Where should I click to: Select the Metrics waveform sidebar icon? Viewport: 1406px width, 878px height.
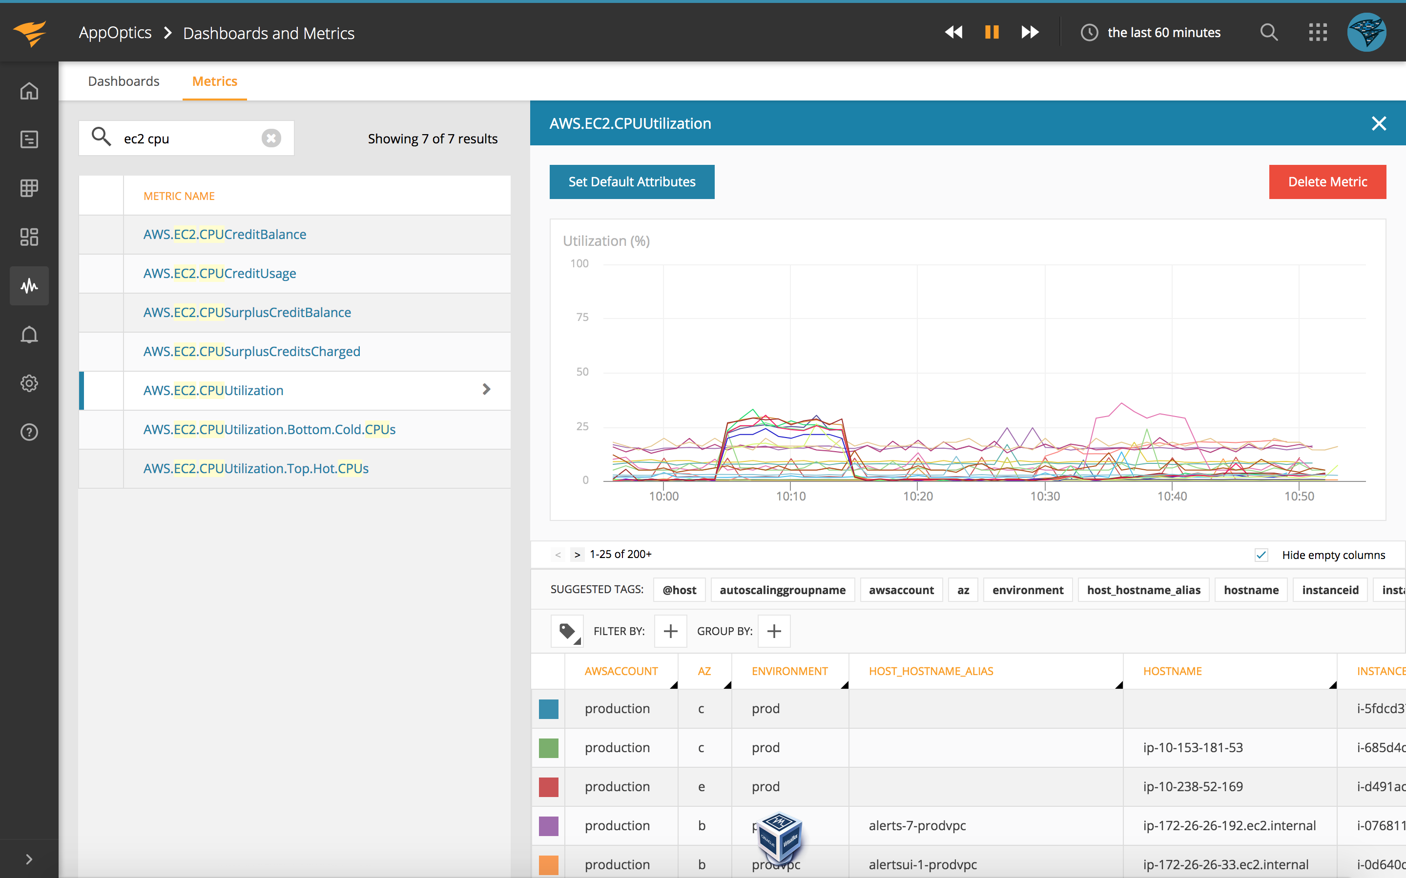coord(29,286)
